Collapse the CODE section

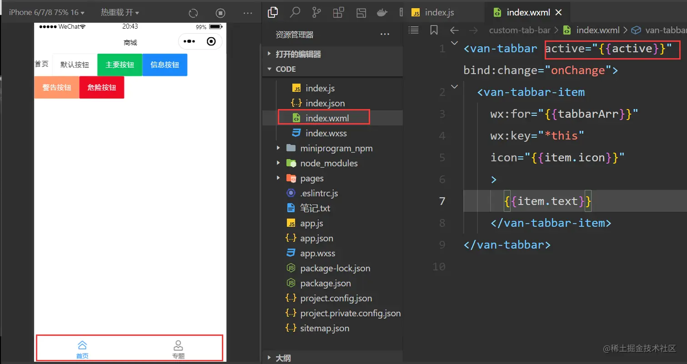coord(332,69)
